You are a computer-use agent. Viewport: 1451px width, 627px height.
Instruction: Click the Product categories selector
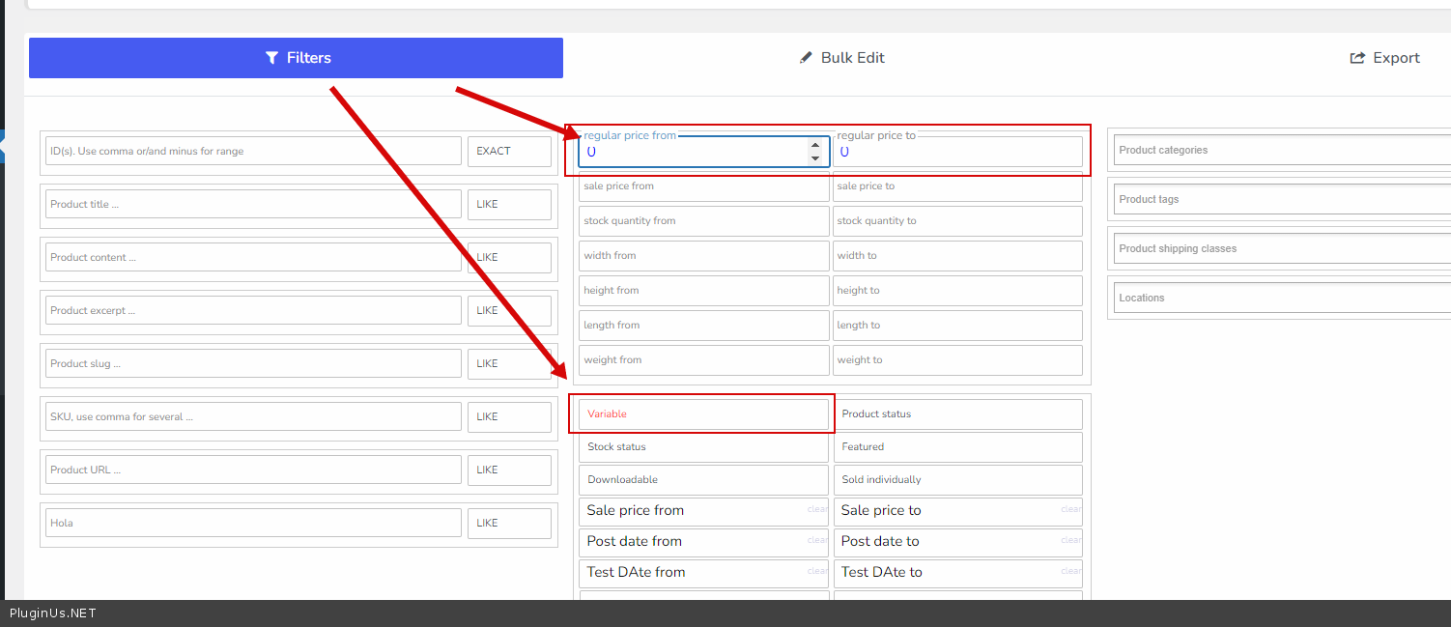tap(1281, 151)
